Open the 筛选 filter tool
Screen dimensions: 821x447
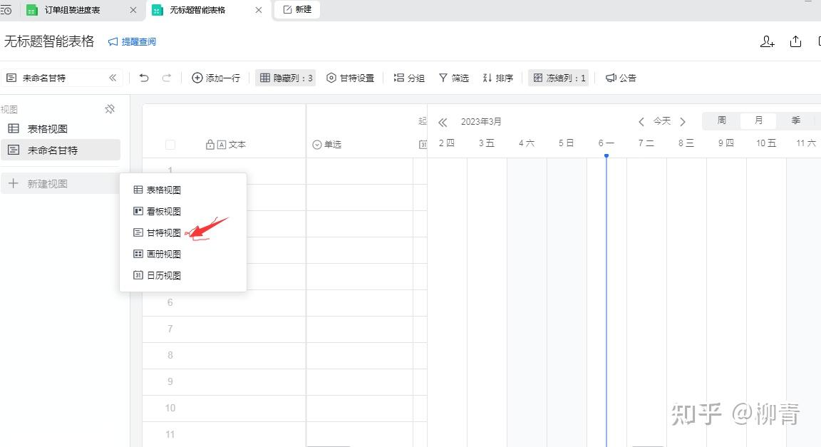(x=453, y=78)
